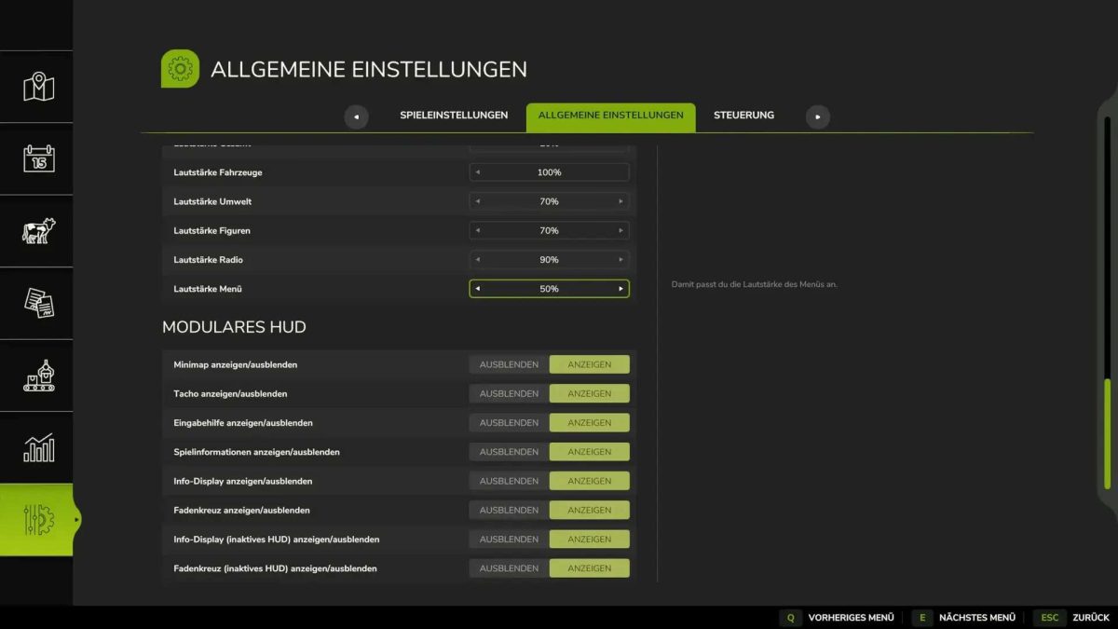Decrease Lautstärke Radio with the left arrow
The image size is (1118, 629).
click(478, 259)
